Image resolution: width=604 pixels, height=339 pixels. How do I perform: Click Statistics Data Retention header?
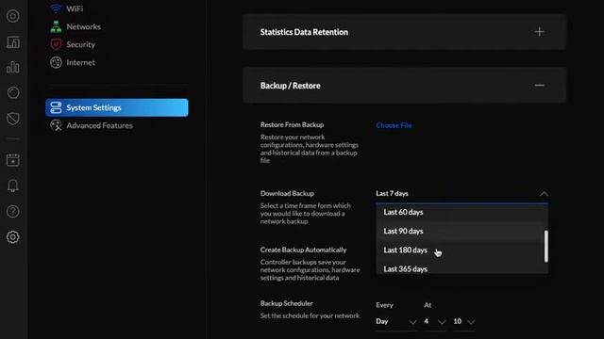tap(405, 32)
